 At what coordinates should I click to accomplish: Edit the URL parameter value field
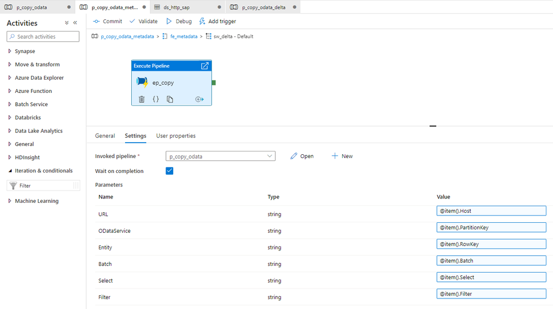point(492,211)
